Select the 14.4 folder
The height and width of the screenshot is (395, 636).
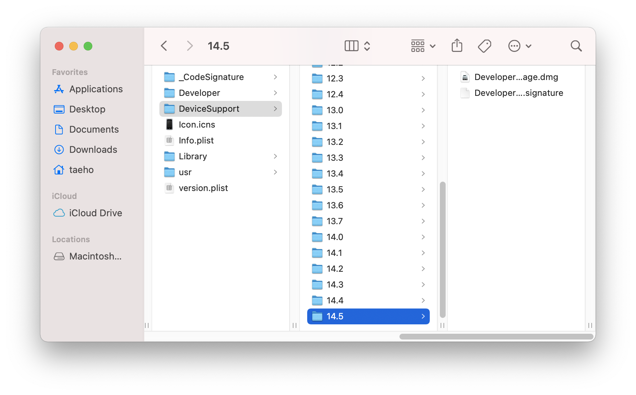pyautogui.click(x=368, y=301)
